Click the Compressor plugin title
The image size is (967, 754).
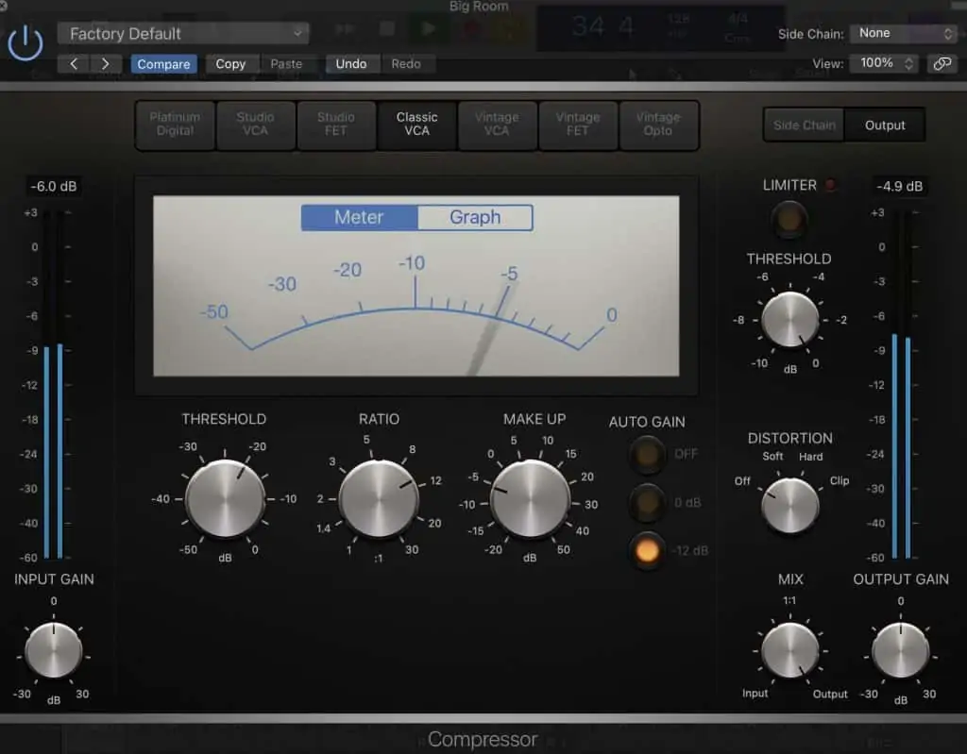(x=483, y=739)
